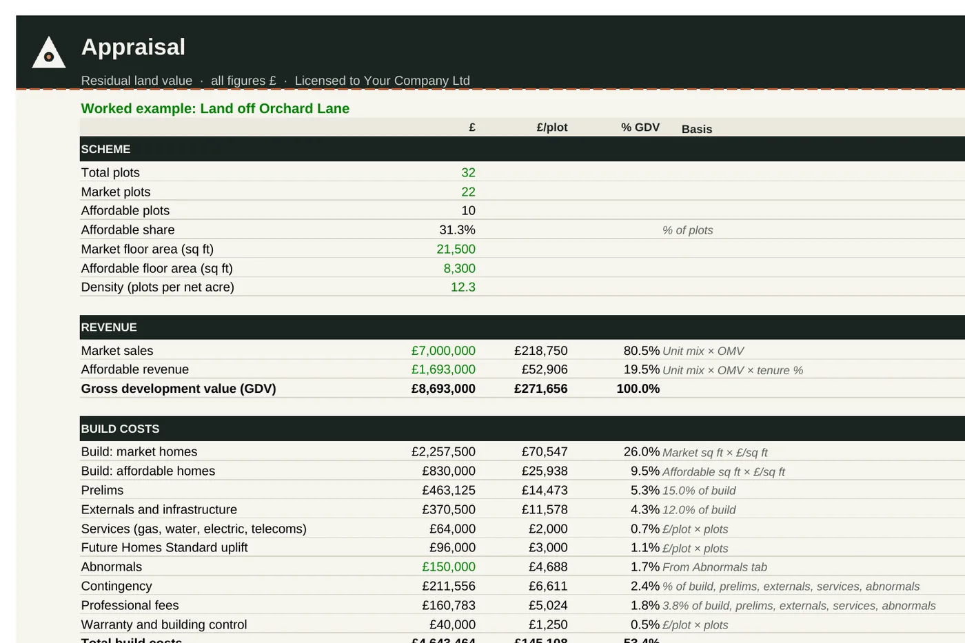Click the Contingency 2.4% value
The height and width of the screenshot is (643, 965).
coord(645,586)
